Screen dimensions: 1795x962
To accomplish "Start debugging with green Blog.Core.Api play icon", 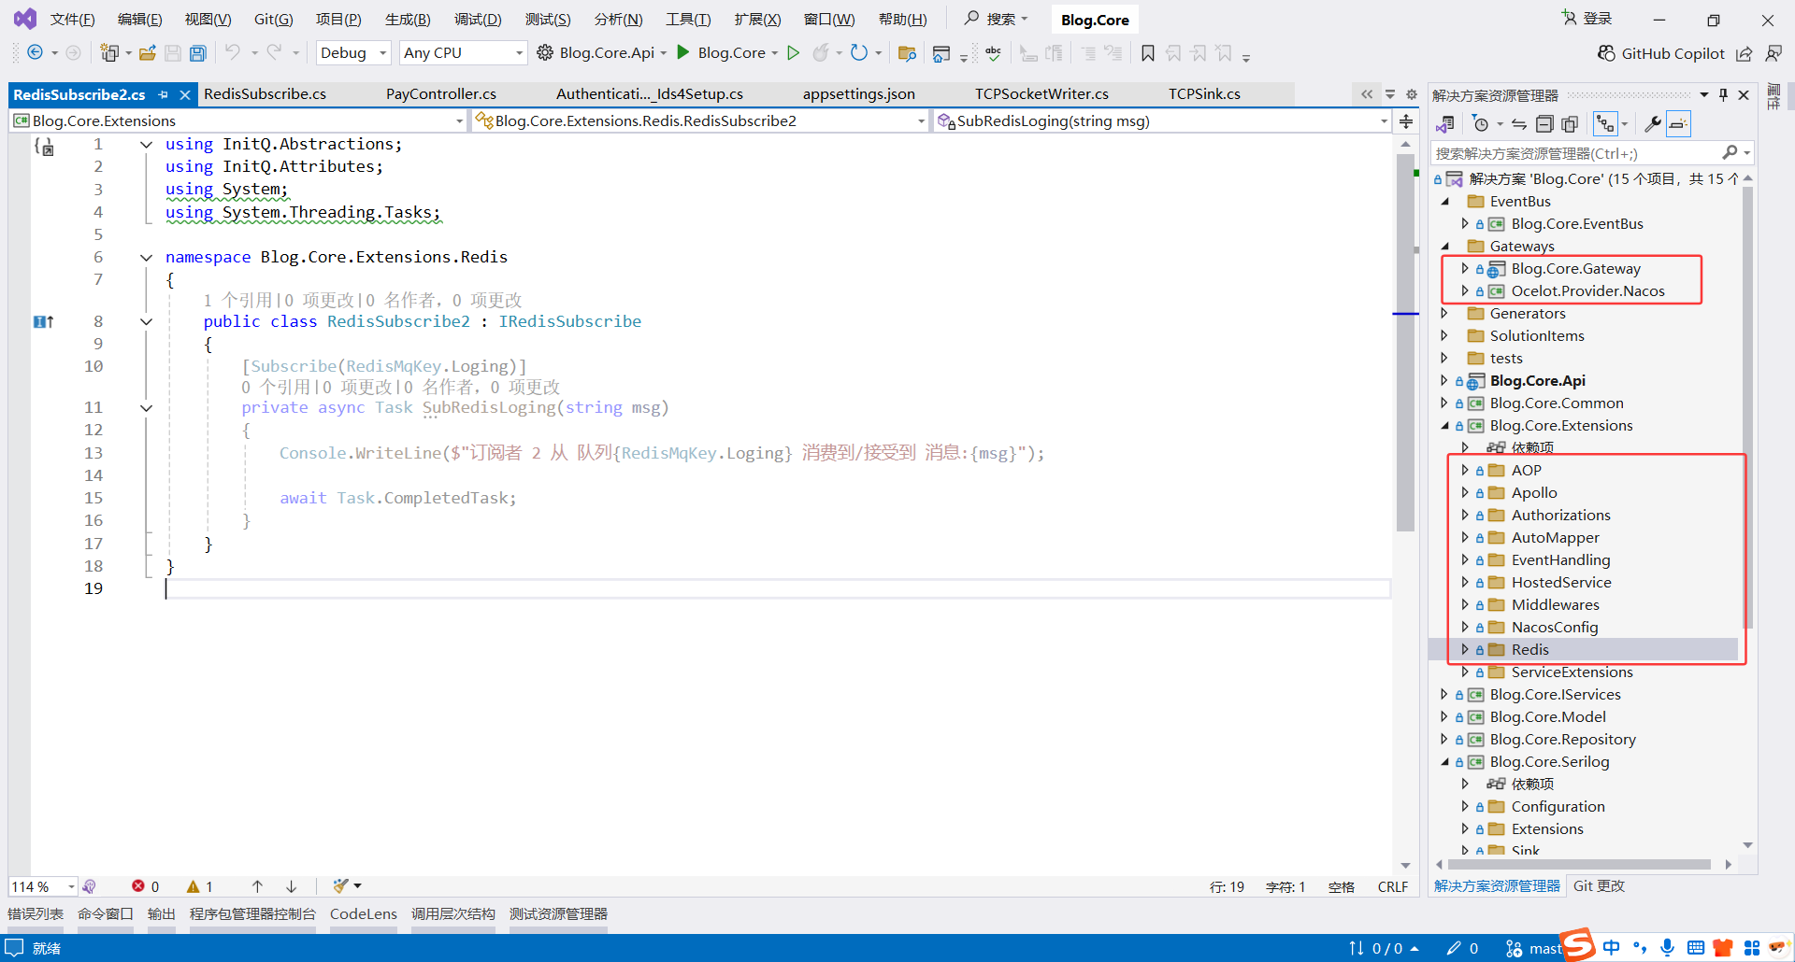I will coord(683,52).
